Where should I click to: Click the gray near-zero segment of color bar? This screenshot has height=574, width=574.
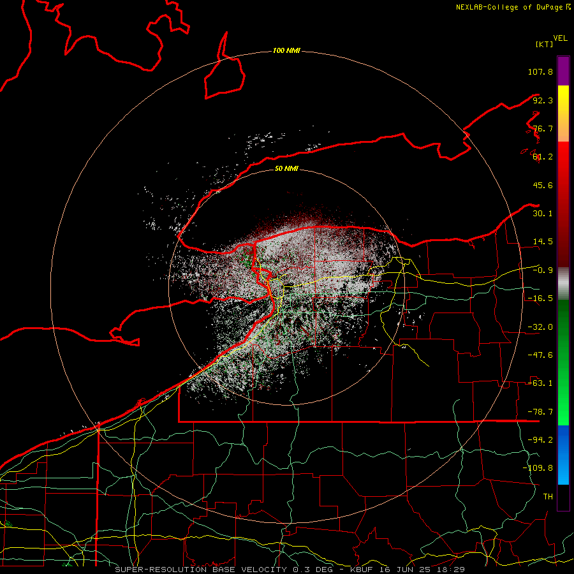pos(563,284)
